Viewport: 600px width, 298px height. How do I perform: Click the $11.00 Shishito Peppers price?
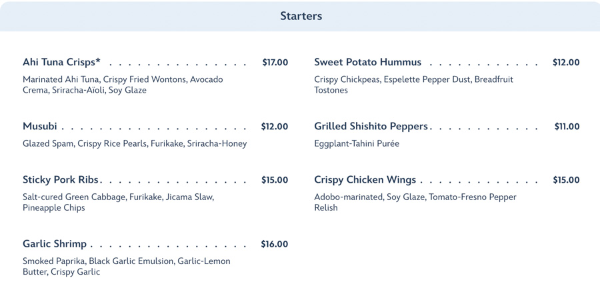[x=567, y=127]
